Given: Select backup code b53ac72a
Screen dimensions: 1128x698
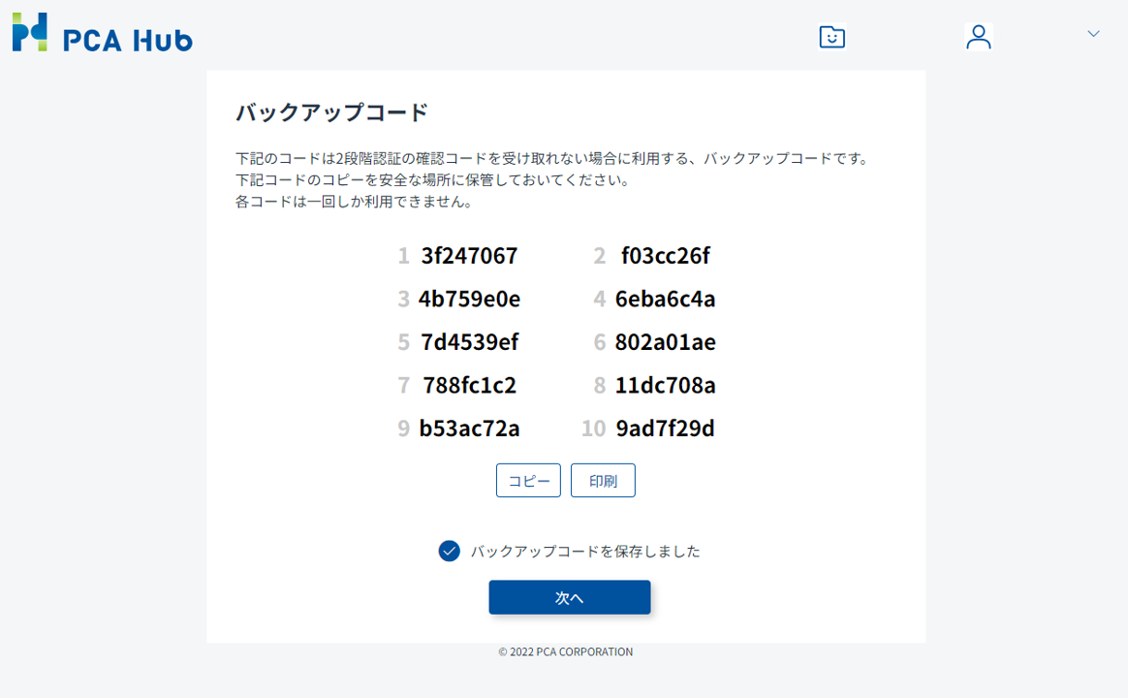Looking at the screenshot, I should pos(469,428).
